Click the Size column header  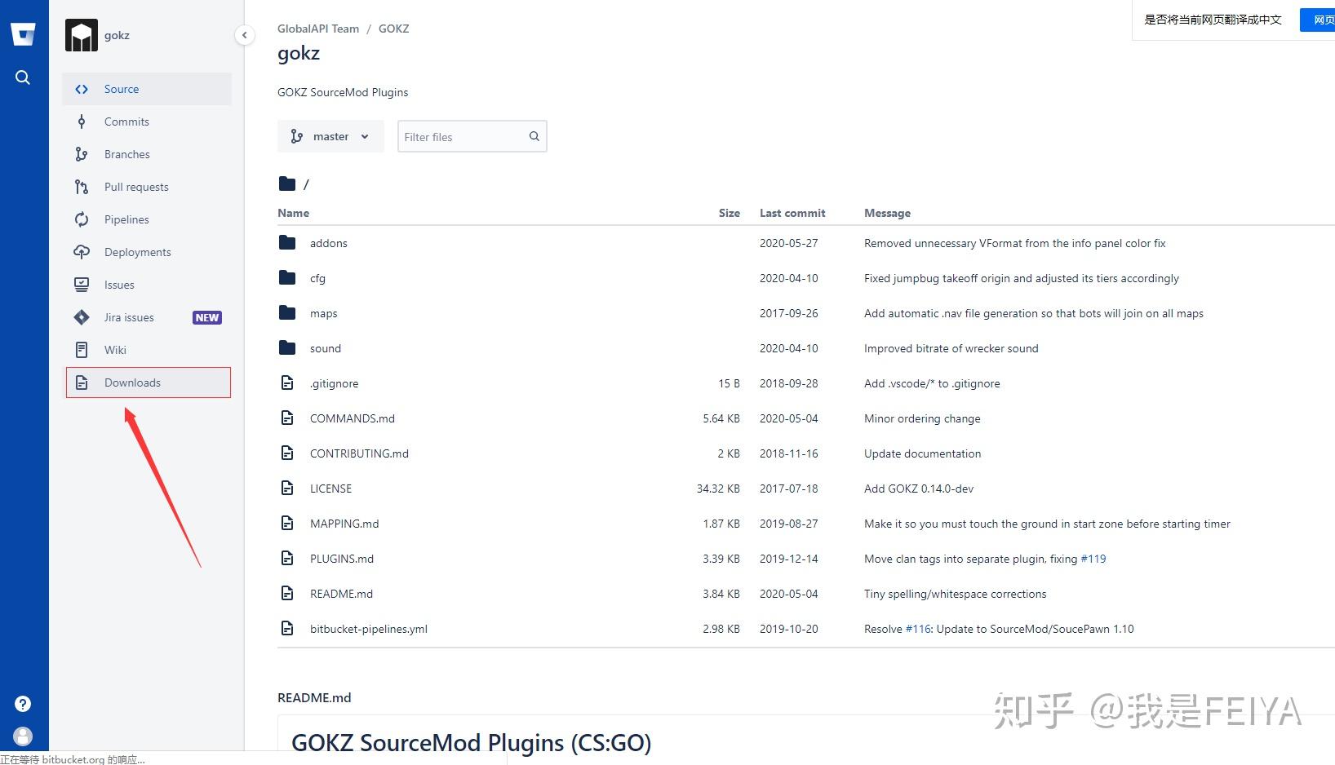point(730,213)
